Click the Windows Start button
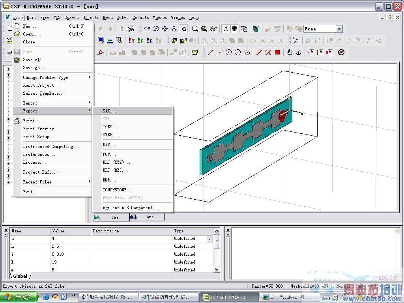 tap(19, 297)
